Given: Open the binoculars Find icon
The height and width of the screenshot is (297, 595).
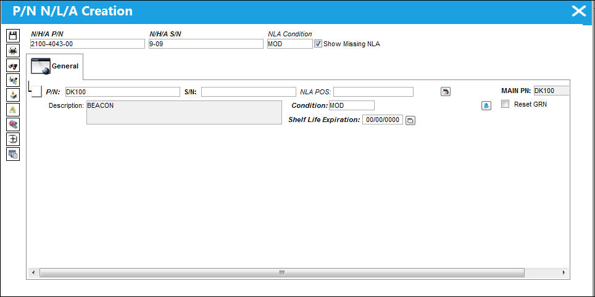Looking at the screenshot, I should pyautogui.click(x=13, y=65).
